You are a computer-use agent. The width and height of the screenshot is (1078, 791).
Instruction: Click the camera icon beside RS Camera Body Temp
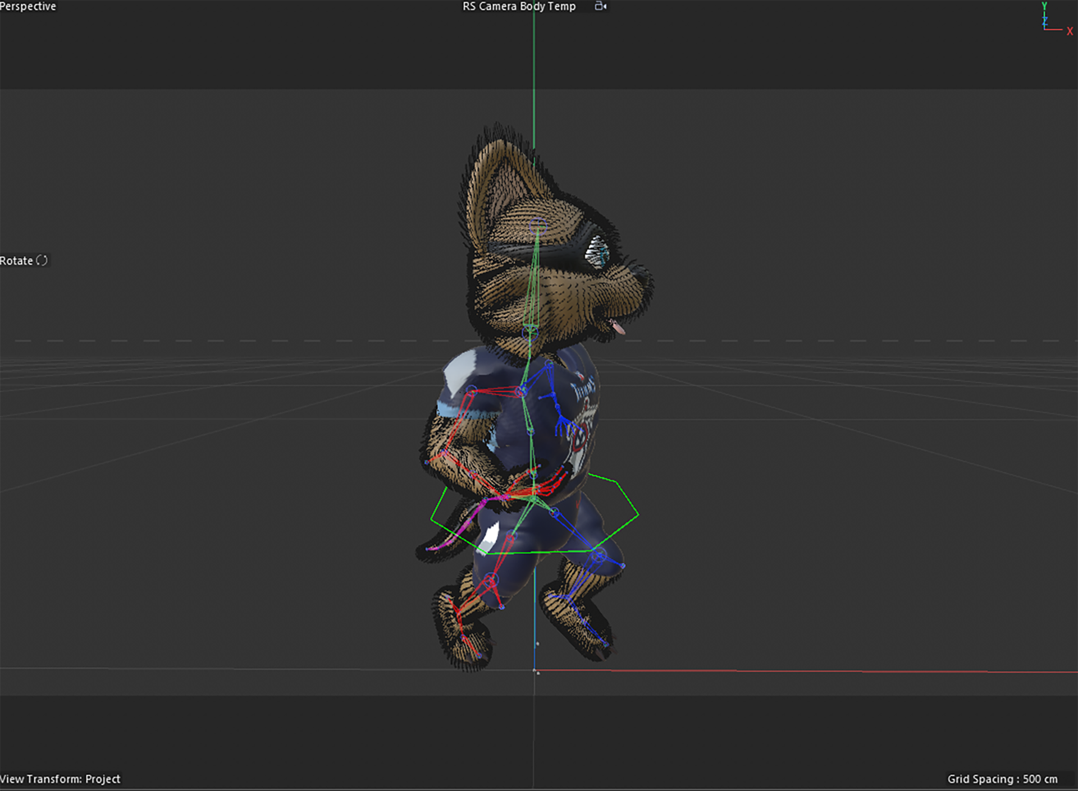tap(600, 6)
